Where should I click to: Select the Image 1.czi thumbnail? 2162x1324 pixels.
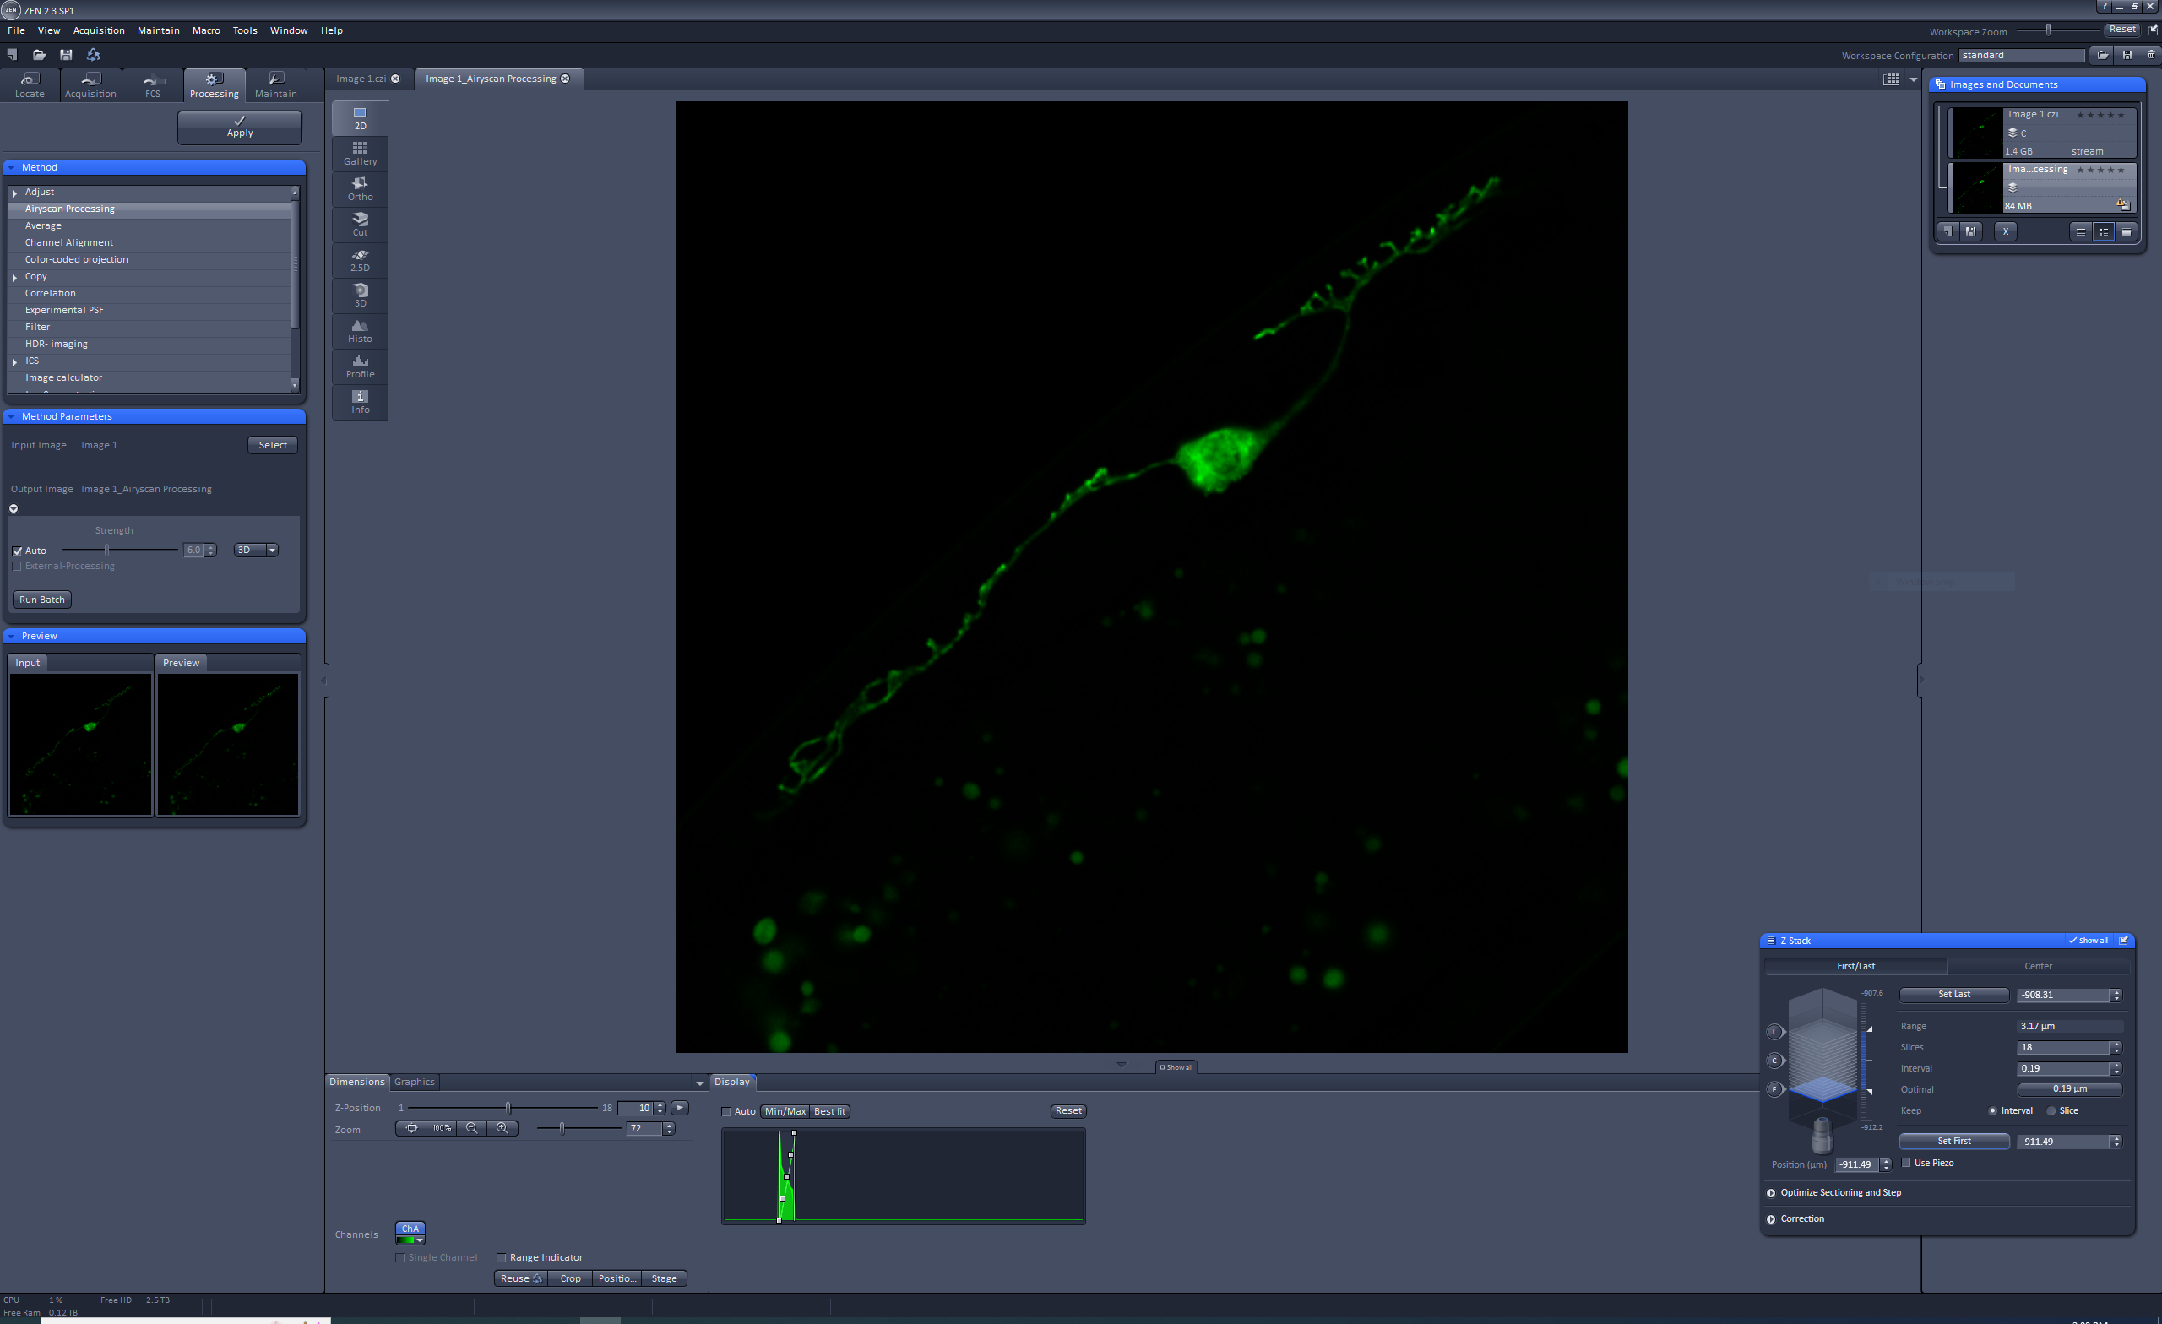[1977, 133]
